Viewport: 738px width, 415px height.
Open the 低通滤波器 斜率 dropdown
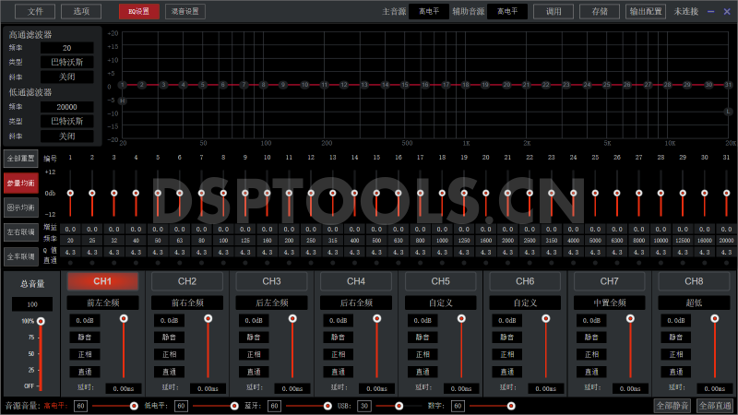[66, 136]
